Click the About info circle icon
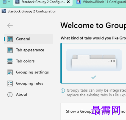Image resolution: width=126 pixels, height=120 pixels. 10,94
